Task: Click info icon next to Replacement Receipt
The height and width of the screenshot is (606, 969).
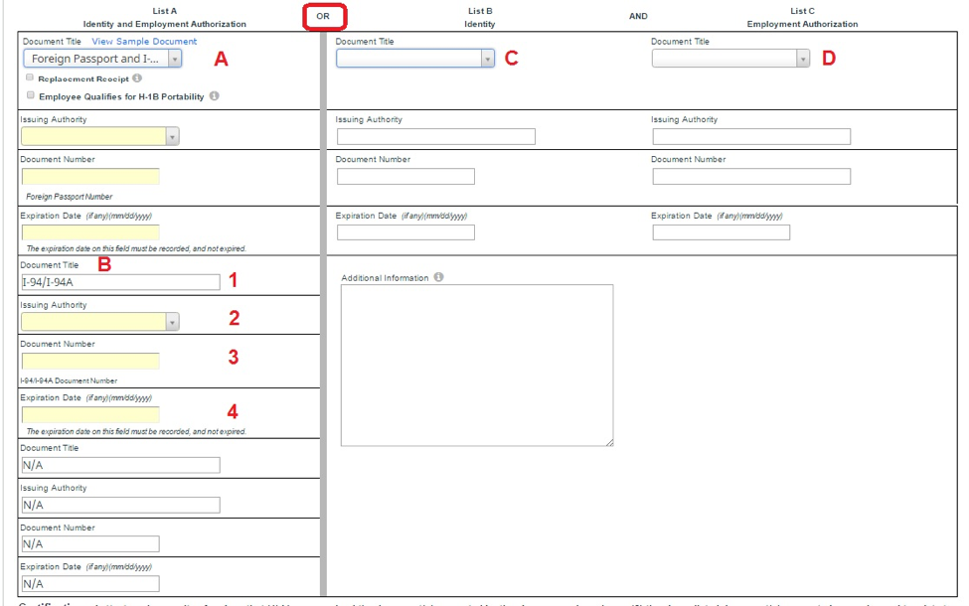Action: point(137,77)
